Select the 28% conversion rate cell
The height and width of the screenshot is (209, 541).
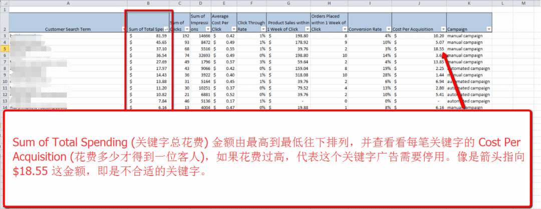[370, 75]
